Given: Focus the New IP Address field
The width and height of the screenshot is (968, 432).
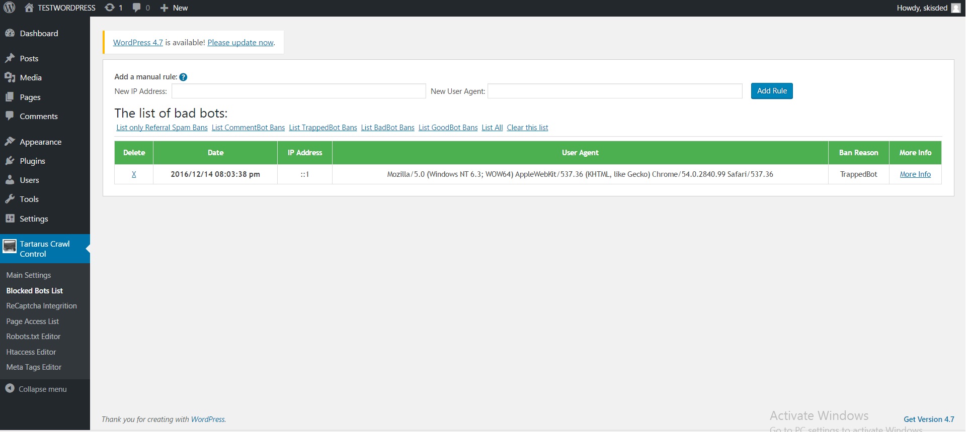Looking at the screenshot, I should [x=299, y=91].
